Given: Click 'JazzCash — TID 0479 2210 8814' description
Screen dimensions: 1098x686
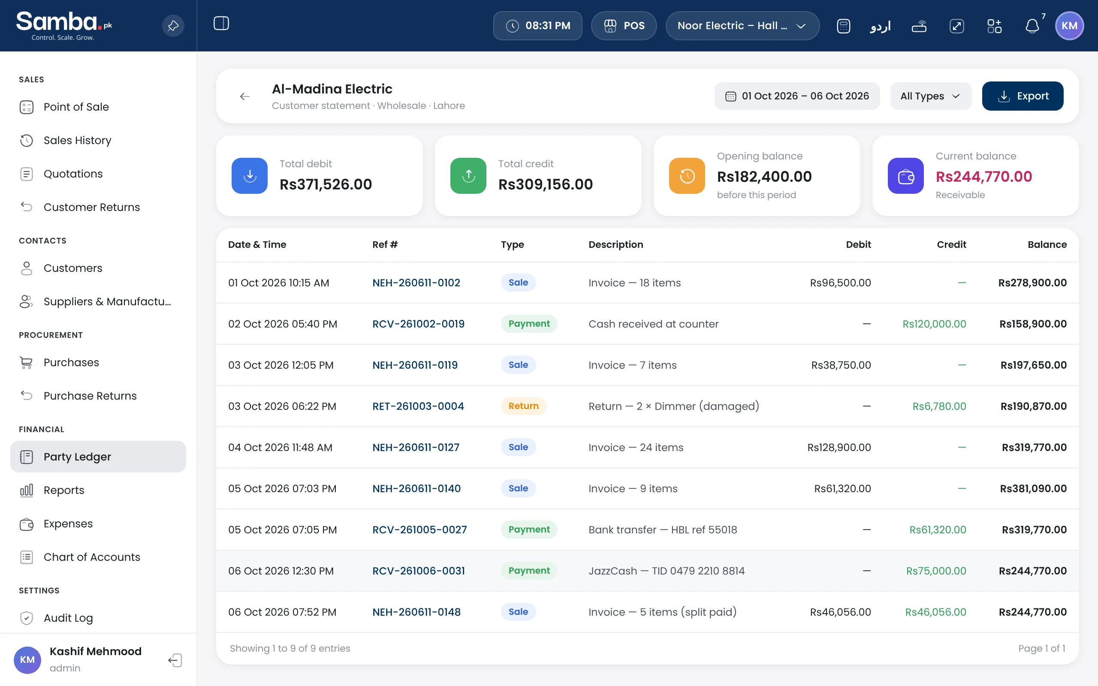Looking at the screenshot, I should [667, 571].
